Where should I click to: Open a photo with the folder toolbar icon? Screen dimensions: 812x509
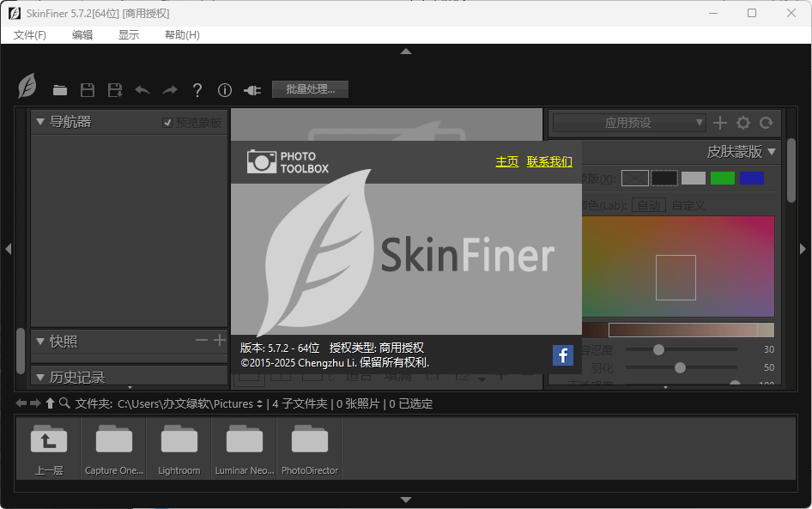59,89
